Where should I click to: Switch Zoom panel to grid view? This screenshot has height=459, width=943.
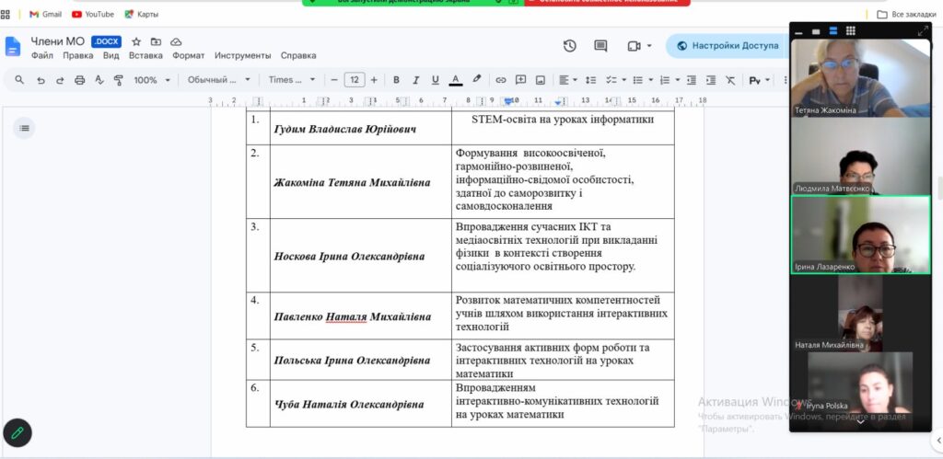(850, 30)
